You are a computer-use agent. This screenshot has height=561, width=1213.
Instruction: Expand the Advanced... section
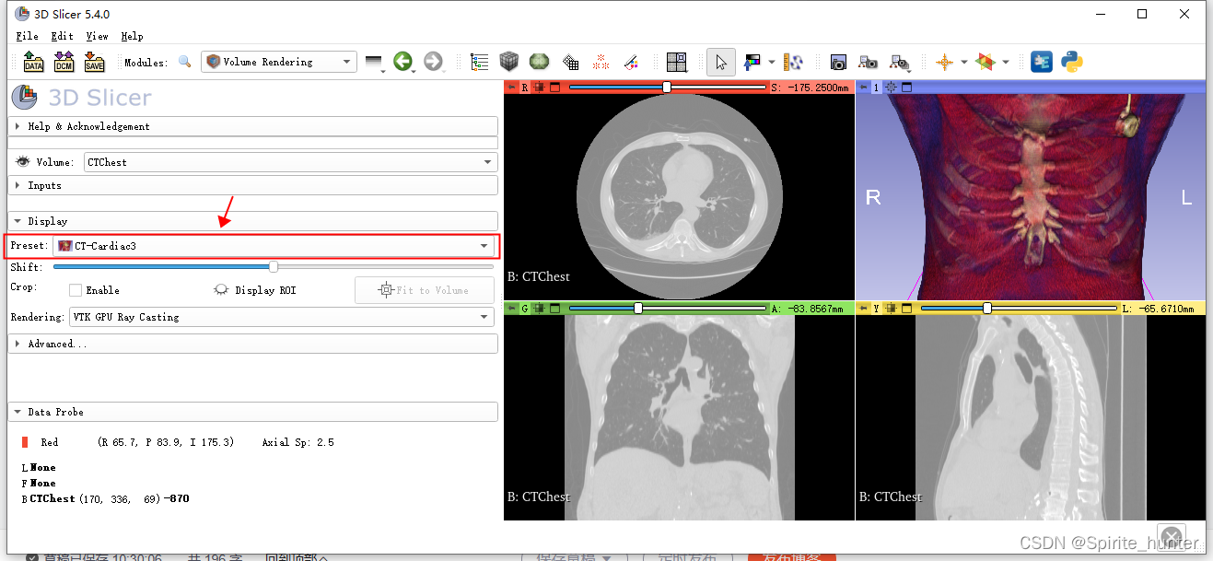[252, 344]
